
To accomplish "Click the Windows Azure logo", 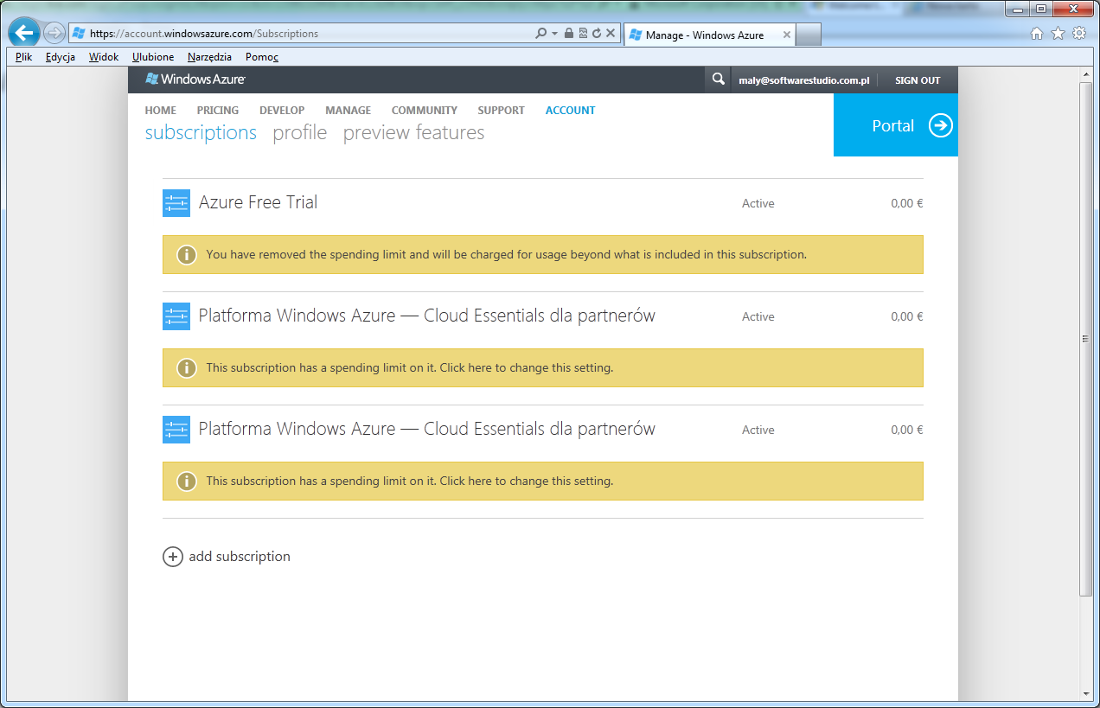I will click(x=195, y=80).
